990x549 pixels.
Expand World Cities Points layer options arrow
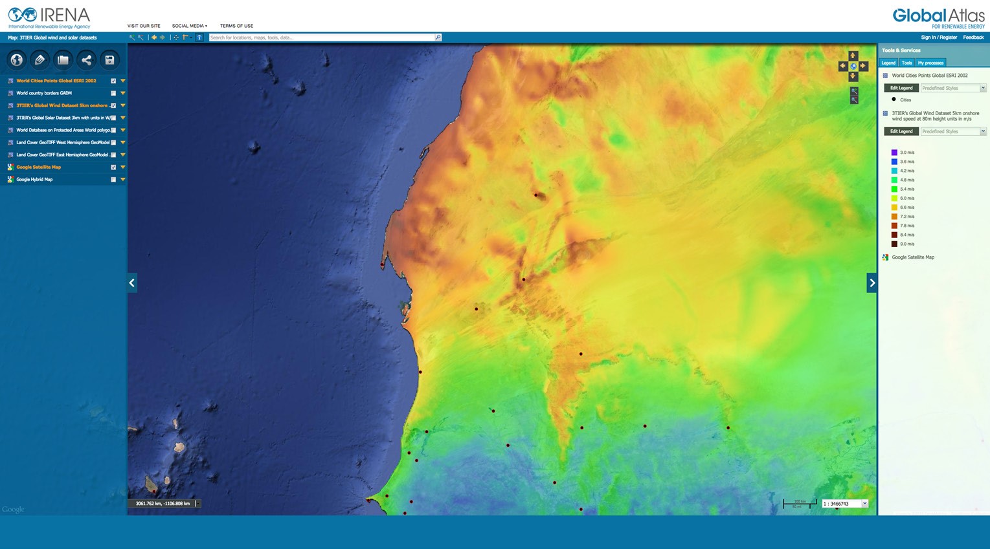[x=123, y=81]
